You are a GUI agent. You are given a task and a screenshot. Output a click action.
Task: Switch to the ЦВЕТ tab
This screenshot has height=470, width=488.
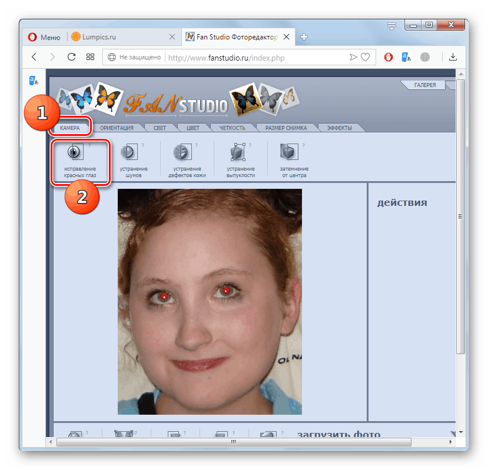click(x=193, y=128)
